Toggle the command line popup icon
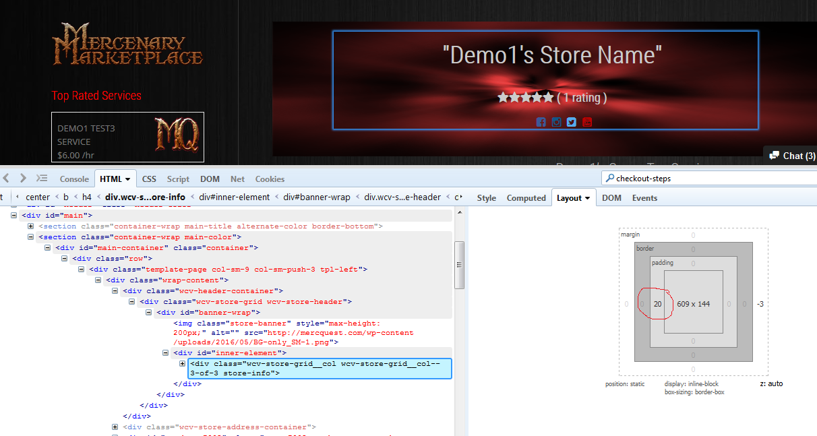This screenshot has height=436, width=817. 42,179
